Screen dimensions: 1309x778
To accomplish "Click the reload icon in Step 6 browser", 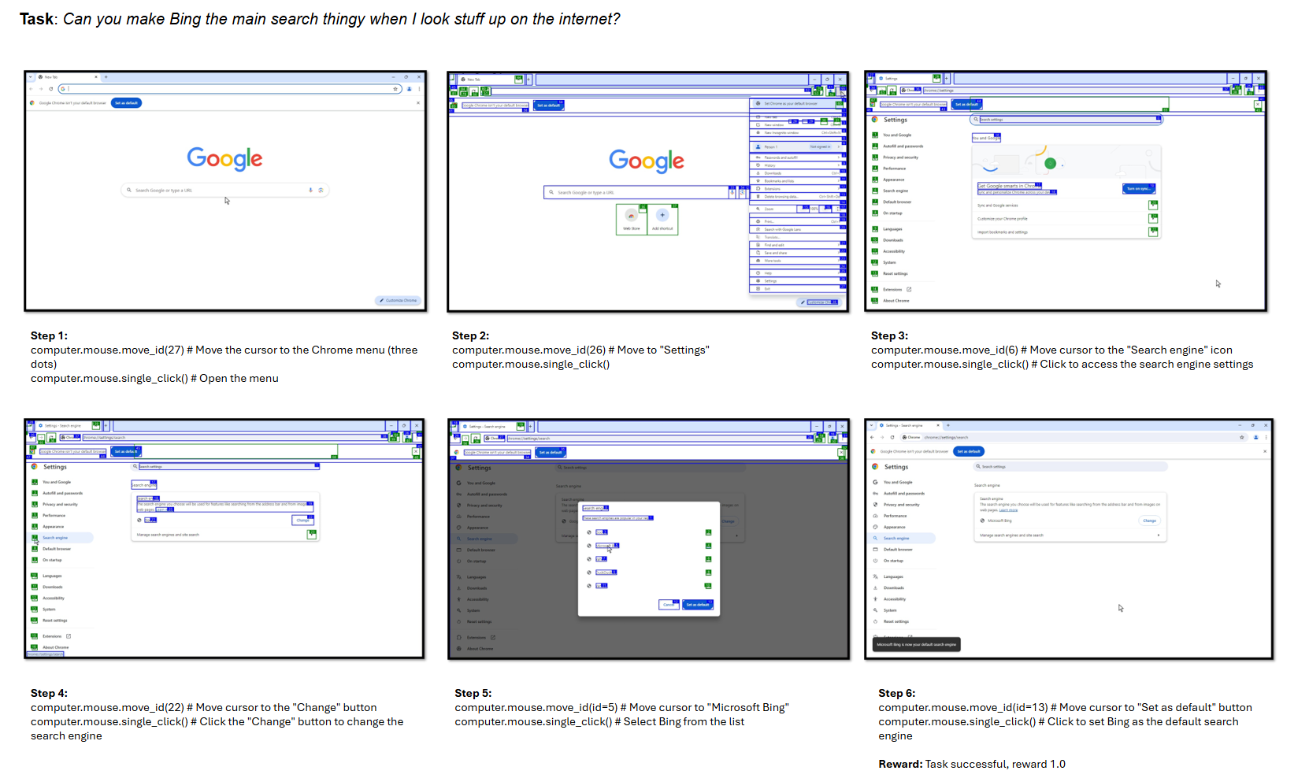I will pos(892,437).
